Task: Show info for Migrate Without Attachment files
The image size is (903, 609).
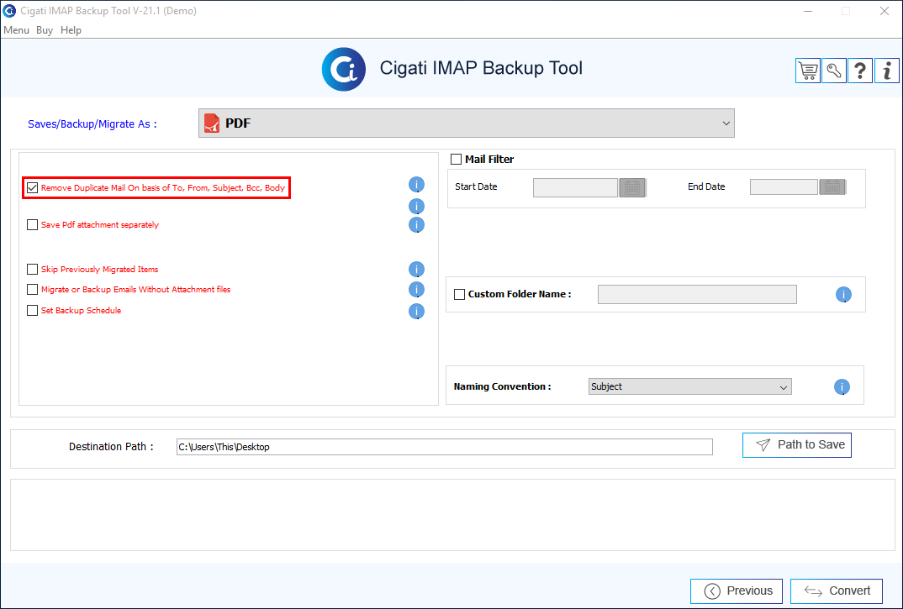Action: click(416, 290)
